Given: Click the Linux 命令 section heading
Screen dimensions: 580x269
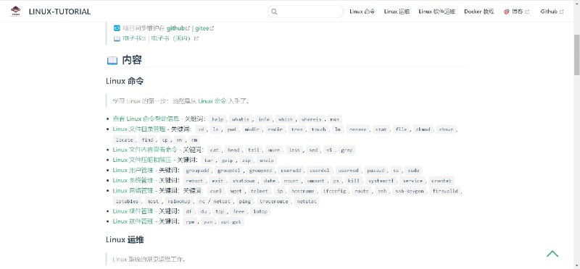Looking at the screenshot, I should 125,81.
